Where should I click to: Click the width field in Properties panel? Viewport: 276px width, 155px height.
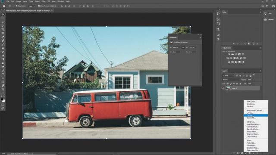[x=176, y=47]
